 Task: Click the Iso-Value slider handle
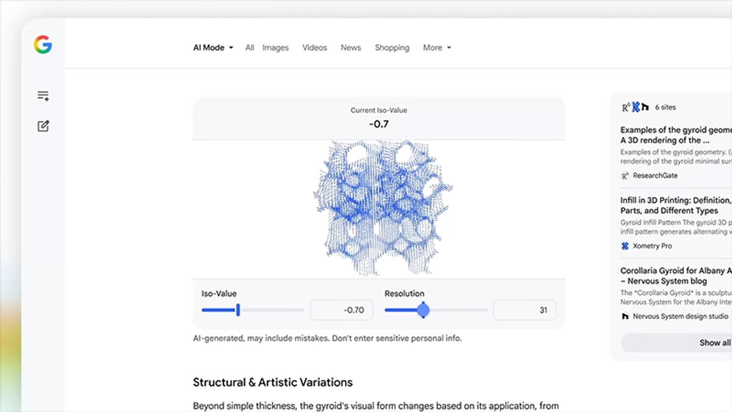click(x=238, y=310)
